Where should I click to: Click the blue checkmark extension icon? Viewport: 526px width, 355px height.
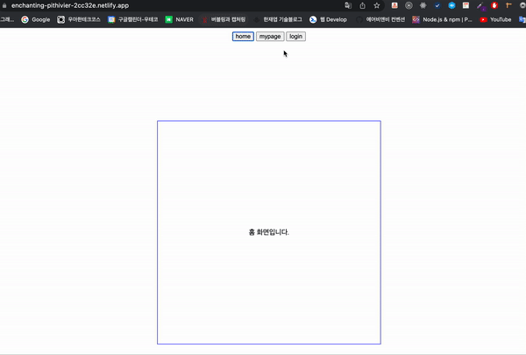[437, 5]
